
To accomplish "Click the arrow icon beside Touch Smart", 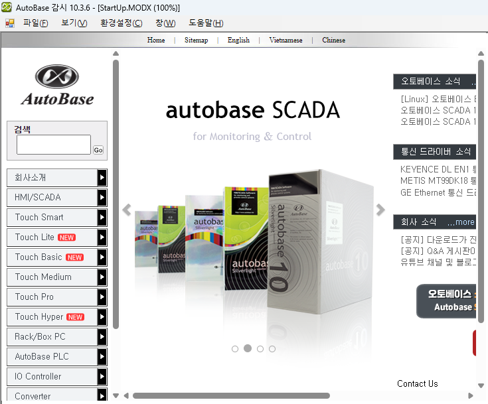I will tap(102, 218).
